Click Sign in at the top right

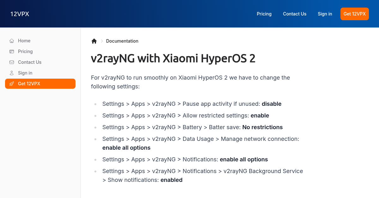325,14
